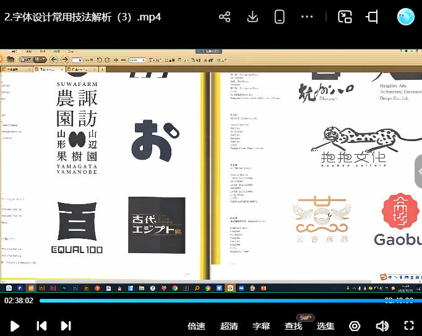
Task: Switch to the second (active) document tab
Action: [49, 69]
